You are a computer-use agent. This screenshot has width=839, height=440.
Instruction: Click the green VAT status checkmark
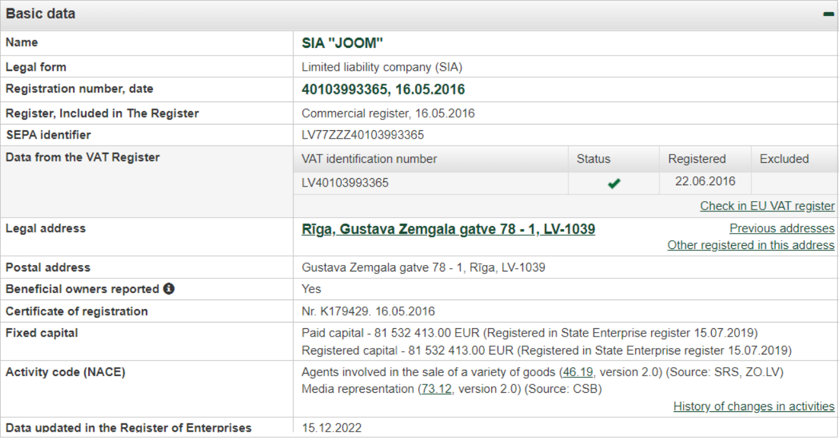pyautogui.click(x=614, y=183)
